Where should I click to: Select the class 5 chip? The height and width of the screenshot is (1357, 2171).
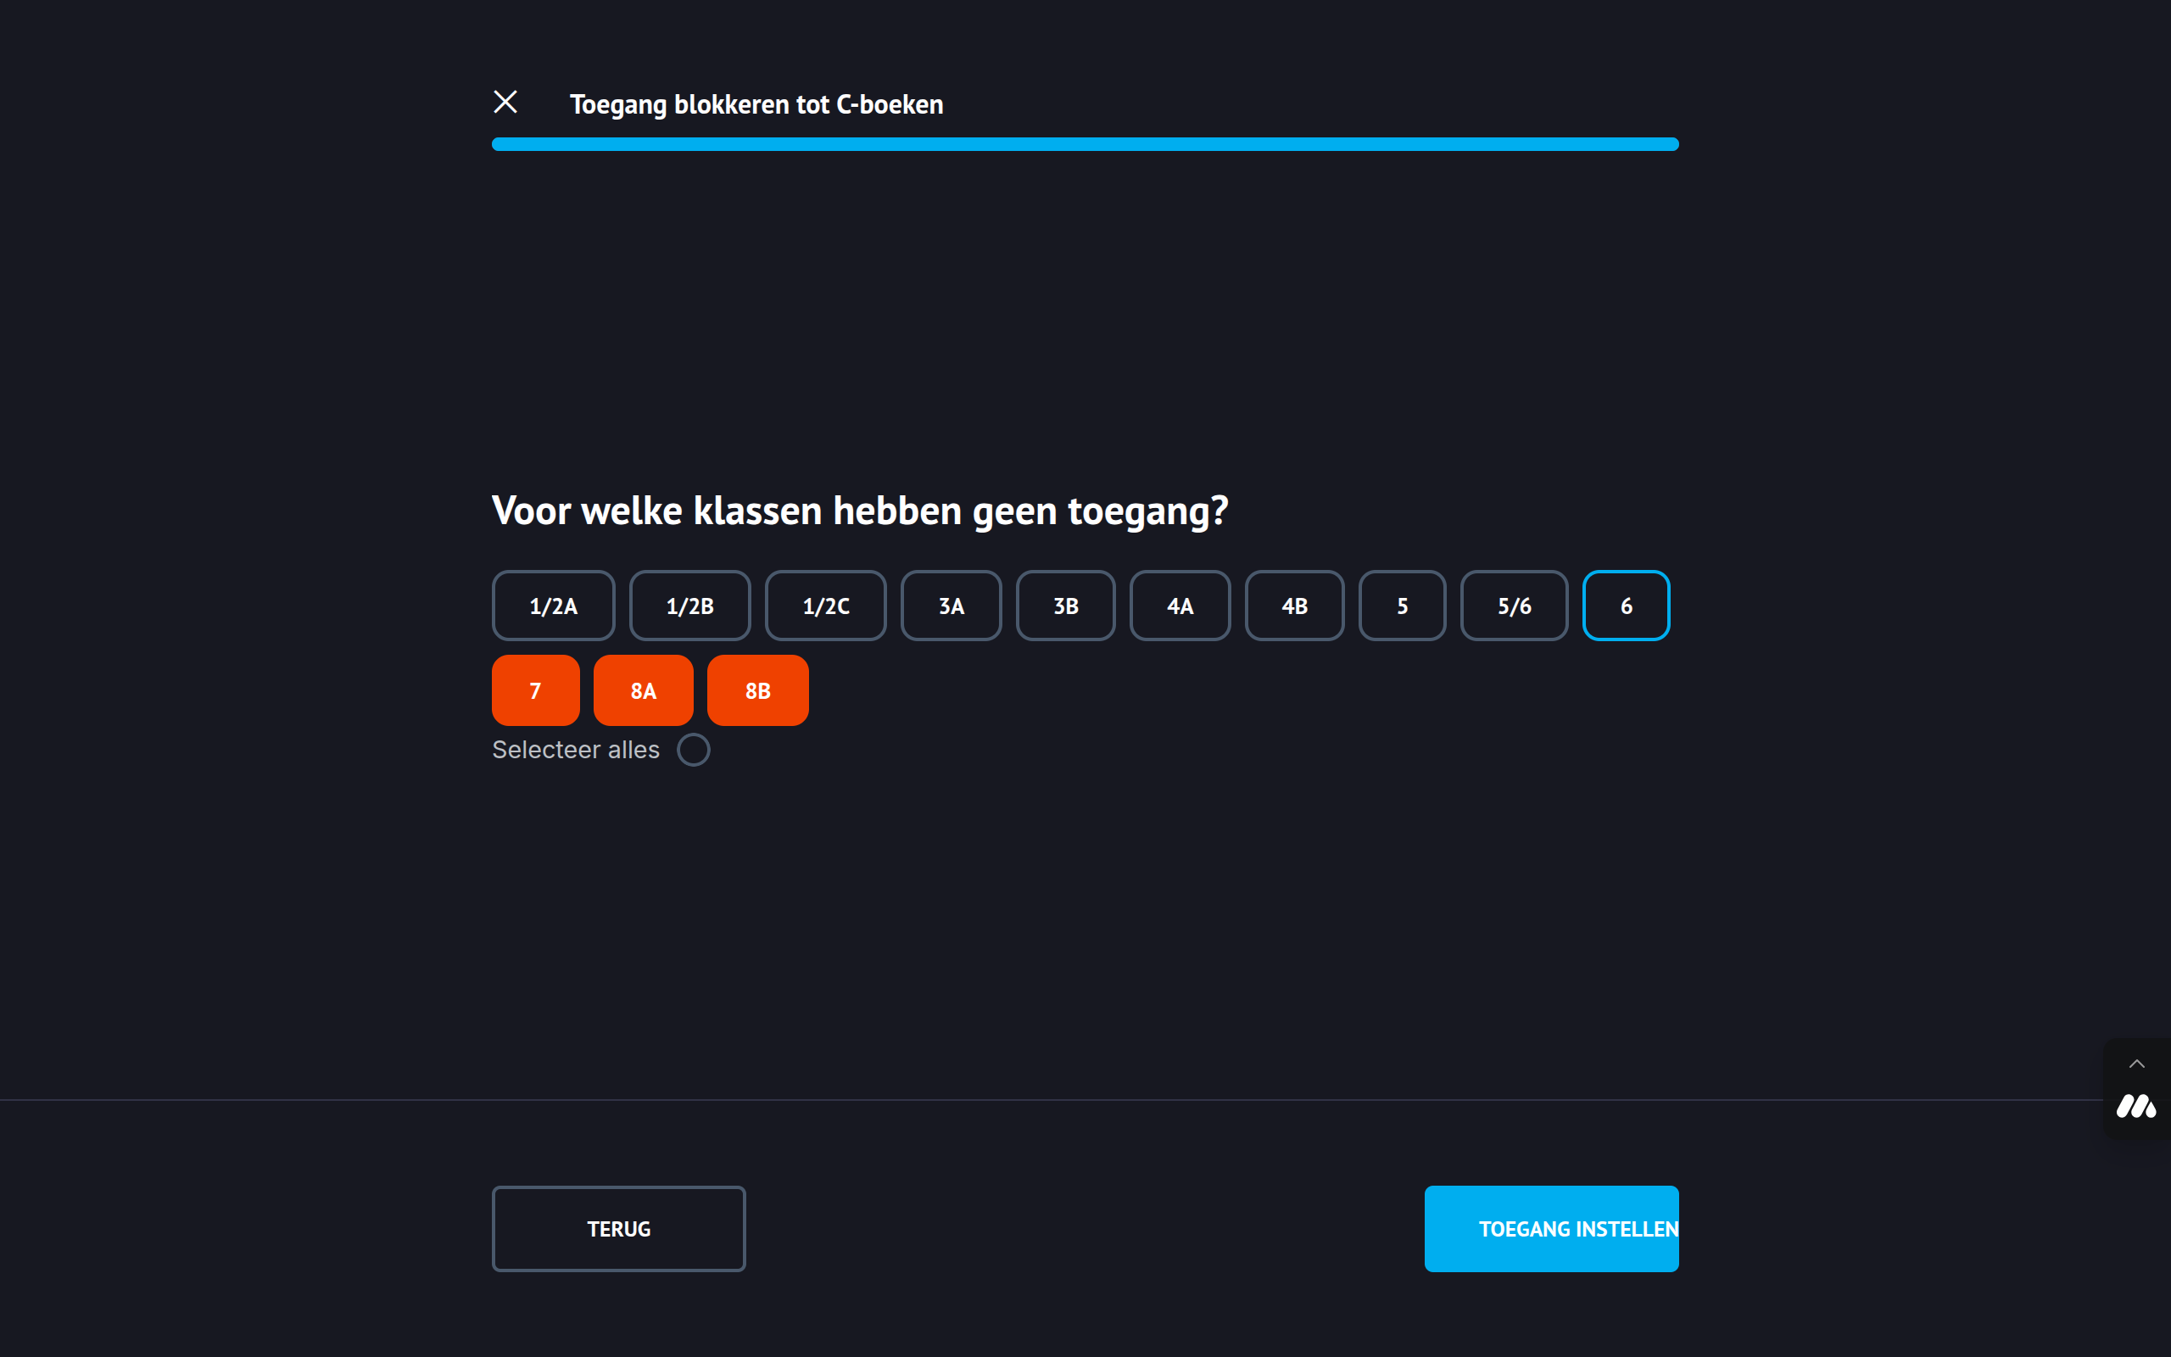tap(1402, 606)
